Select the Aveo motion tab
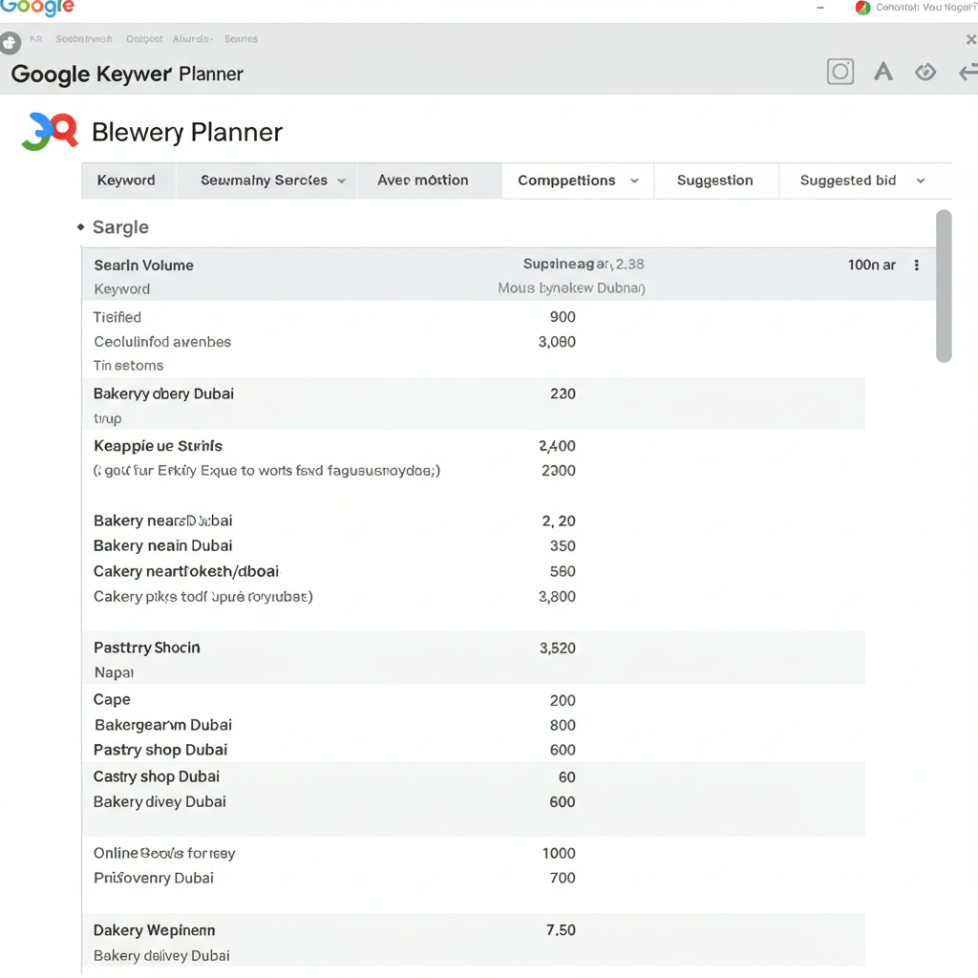The width and height of the screenshot is (978, 978). coord(430,181)
